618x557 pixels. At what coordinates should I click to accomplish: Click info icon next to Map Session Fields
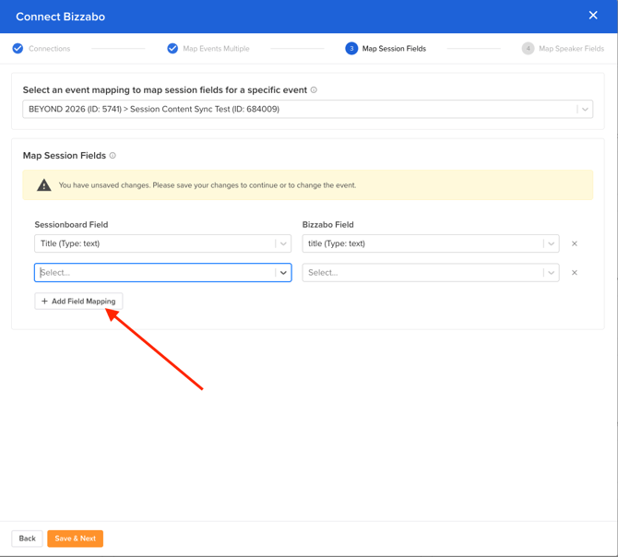click(113, 156)
